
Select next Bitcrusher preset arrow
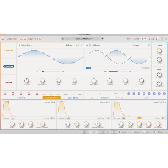point(79,45)
